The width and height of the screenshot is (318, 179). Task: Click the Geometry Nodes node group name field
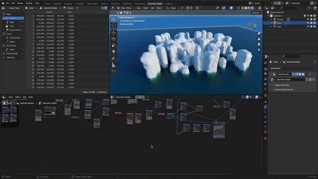coord(290,80)
